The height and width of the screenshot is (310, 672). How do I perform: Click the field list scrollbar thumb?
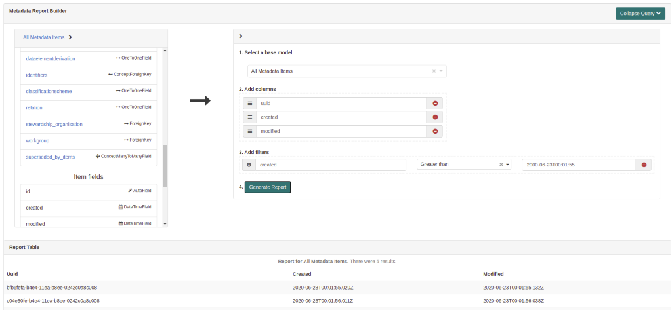click(x=165, y=166)
